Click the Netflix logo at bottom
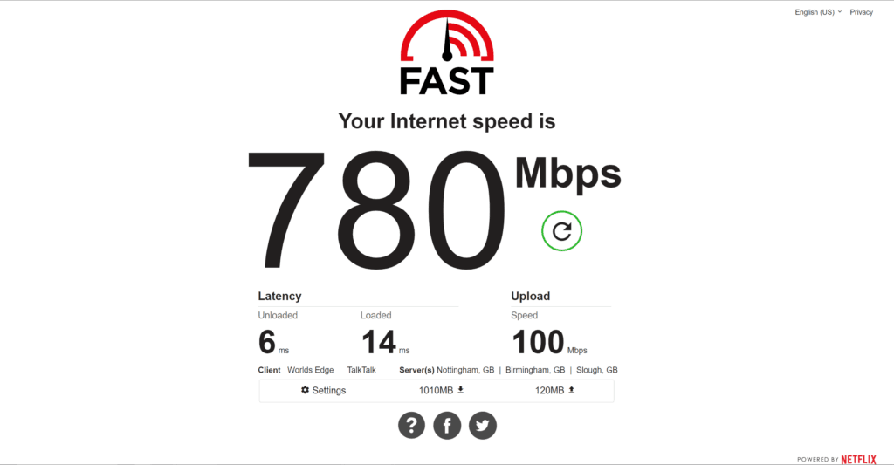This screenshot has width=894, height=465. (859, 459)
